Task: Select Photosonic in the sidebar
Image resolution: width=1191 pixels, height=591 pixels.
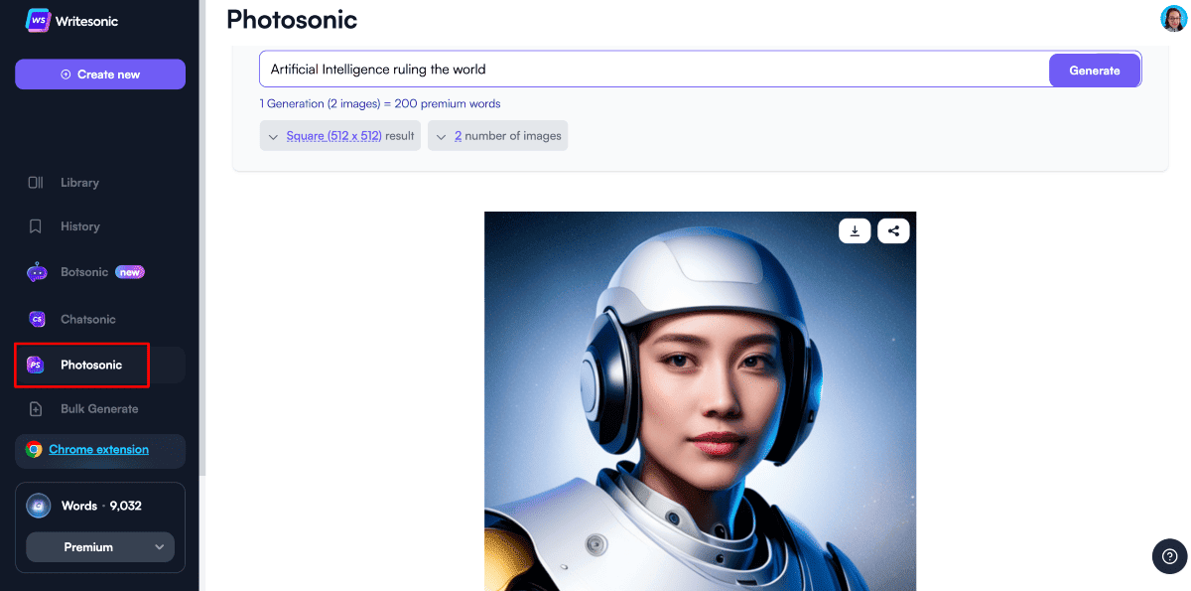Action: pyautogui.click(x=90, y=365)
